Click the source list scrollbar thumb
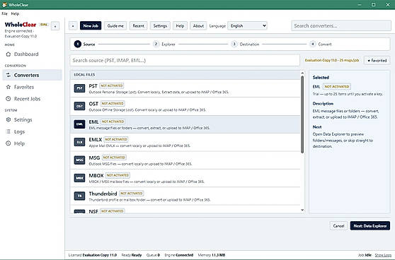The image size is (395, 260). (x=302, y=114)
